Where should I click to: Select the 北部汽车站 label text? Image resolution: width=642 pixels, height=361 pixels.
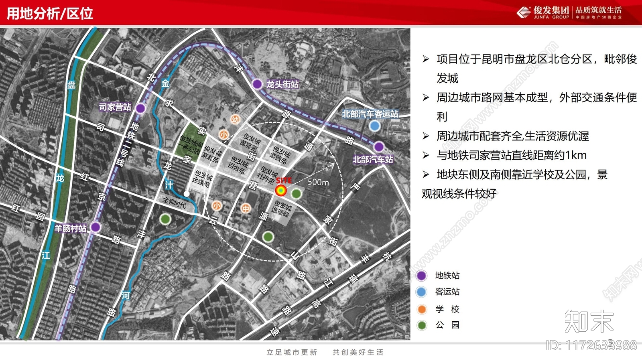(x=373, y=160)
